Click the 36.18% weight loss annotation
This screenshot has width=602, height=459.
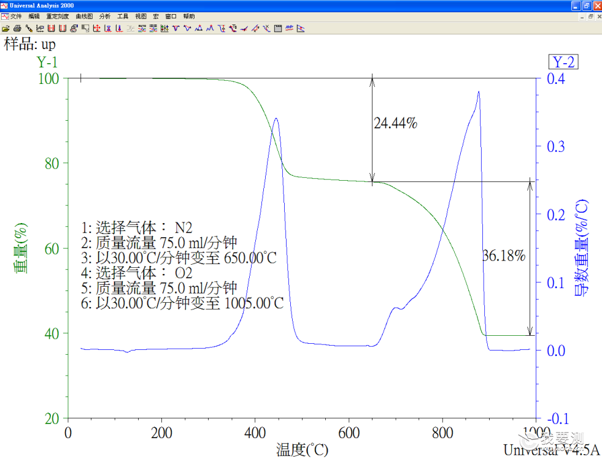(x=503, y=256)
